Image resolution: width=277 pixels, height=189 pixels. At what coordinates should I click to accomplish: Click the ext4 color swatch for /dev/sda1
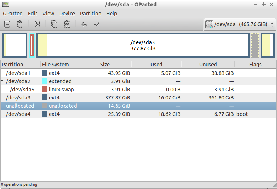(x=45, y=73)
